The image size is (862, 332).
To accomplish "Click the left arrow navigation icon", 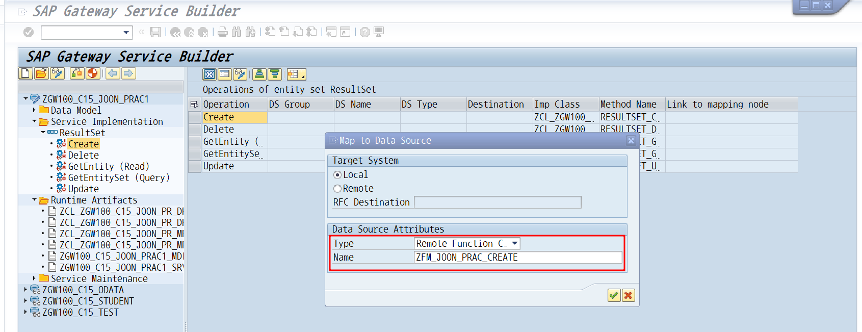I will tap(113, 73).
